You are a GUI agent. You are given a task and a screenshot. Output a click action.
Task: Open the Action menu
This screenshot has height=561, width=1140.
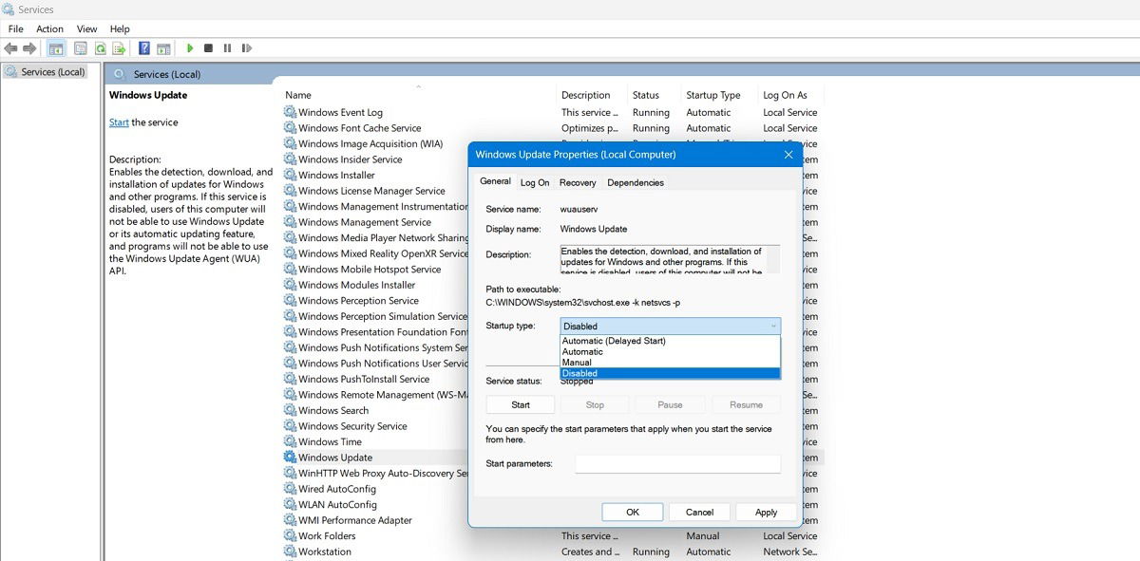[x=49, y=29]
